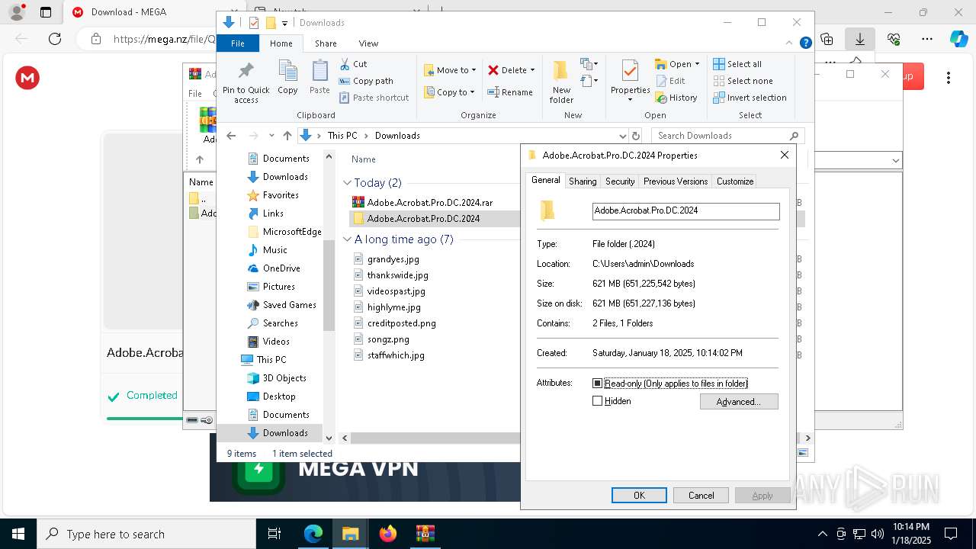The image size is (976, 549).
Task: Expand the Delete dropdown arrow
Action: coord(532,70)
